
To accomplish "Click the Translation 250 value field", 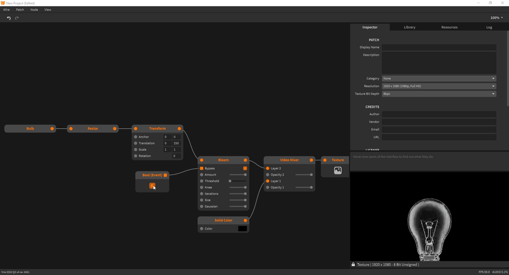I will click(176, 143).
